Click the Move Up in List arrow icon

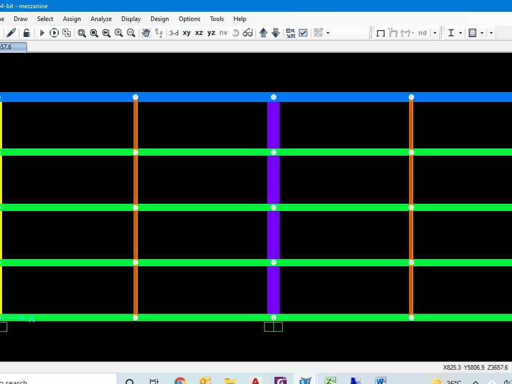(x=263, y=33)
